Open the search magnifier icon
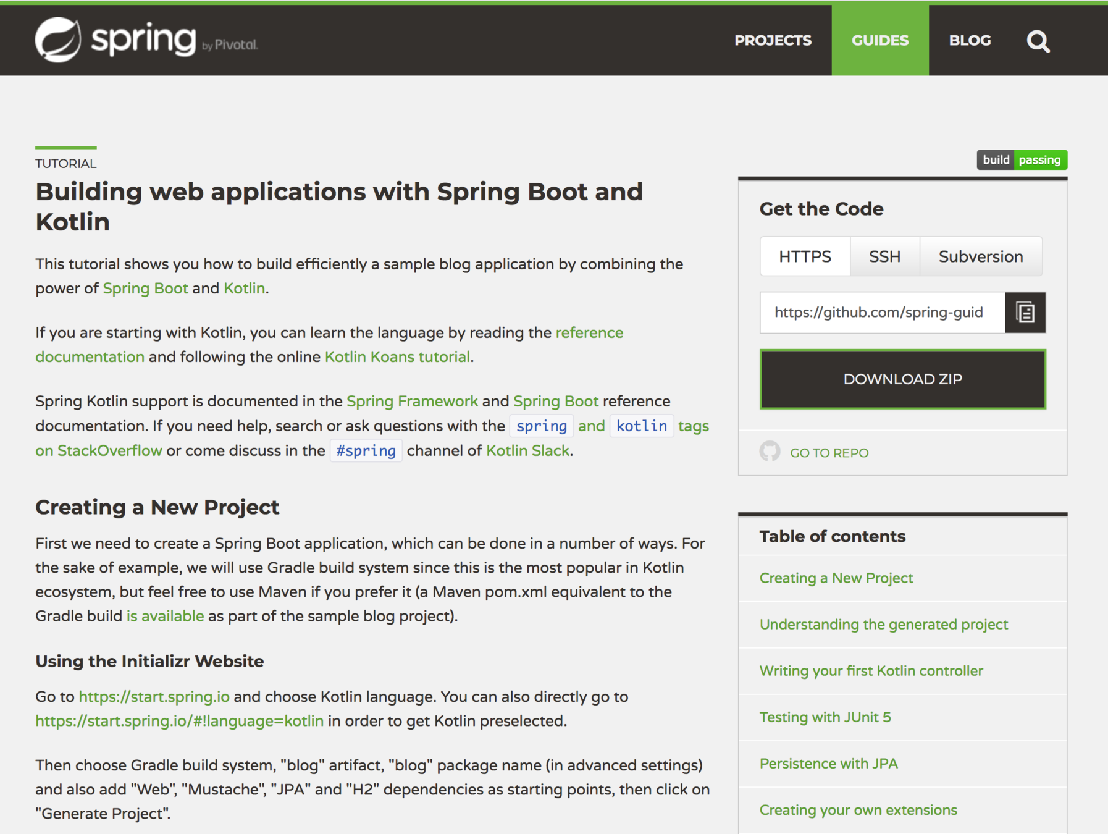 click(1038, 41)
